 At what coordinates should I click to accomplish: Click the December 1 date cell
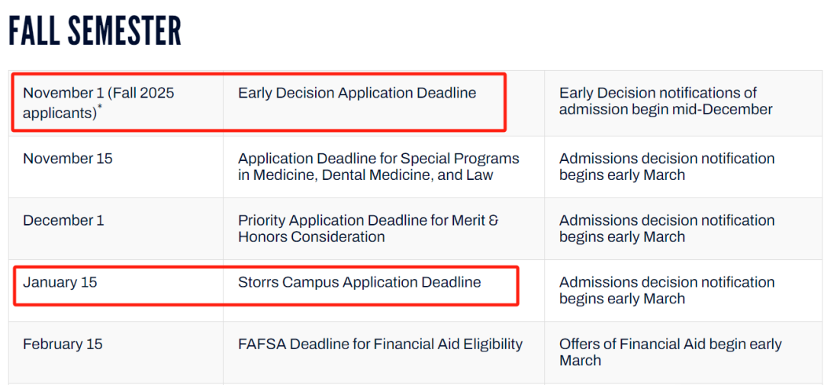pos(116,229)
